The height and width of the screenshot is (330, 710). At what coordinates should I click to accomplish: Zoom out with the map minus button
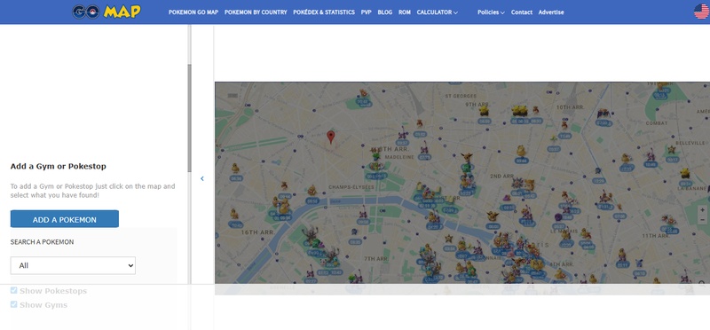[702, 219]
